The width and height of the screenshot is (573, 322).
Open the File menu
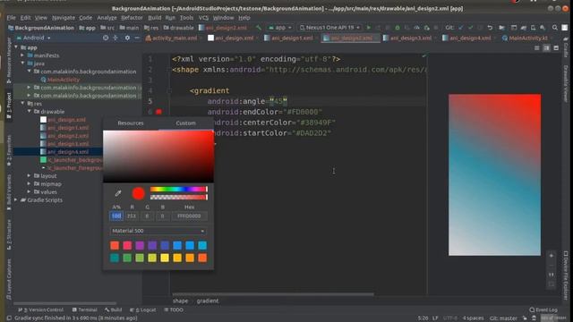pos(12,18)
